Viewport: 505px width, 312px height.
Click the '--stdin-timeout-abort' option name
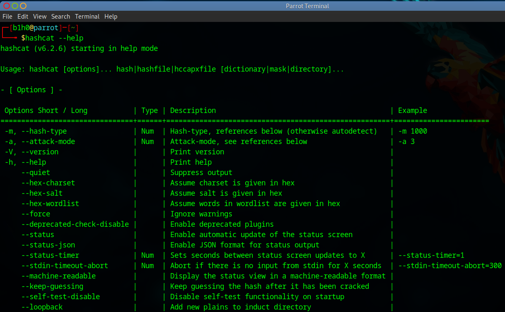coord(65,266)
